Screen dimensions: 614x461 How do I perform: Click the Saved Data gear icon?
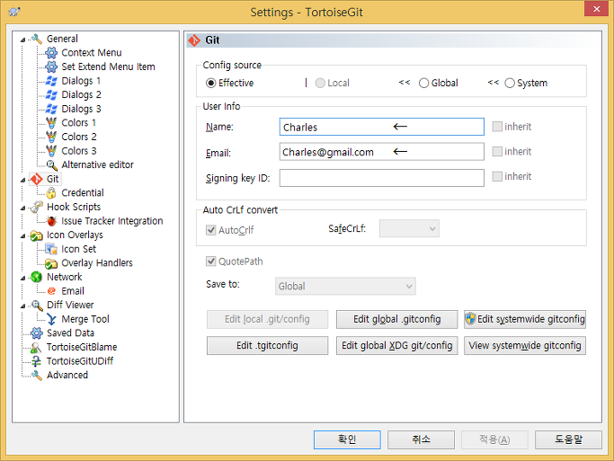pyautogui.click(x=37, y=333)
